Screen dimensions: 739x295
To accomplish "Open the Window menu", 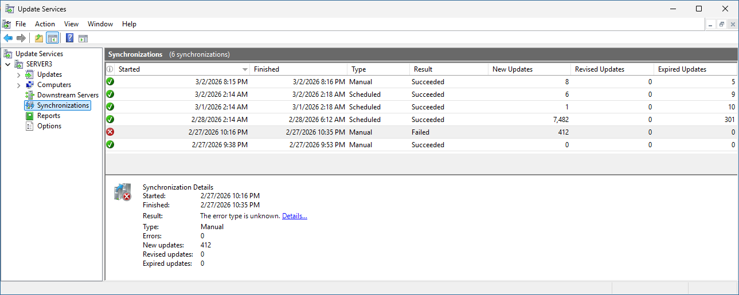I will [100, 24].
